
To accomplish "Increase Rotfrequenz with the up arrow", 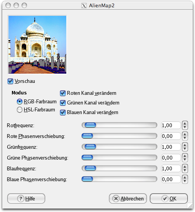I will point(185,123).
